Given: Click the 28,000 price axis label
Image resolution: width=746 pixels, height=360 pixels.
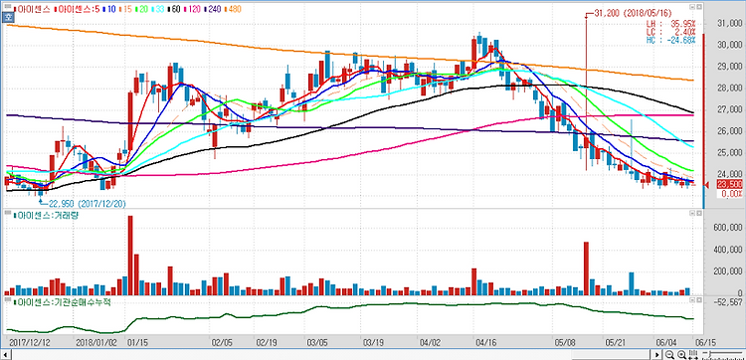Looking at the screenshot, I should coord(730,88).
